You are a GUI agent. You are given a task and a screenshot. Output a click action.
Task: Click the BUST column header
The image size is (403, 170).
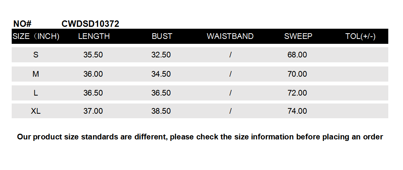click(162, 36)
